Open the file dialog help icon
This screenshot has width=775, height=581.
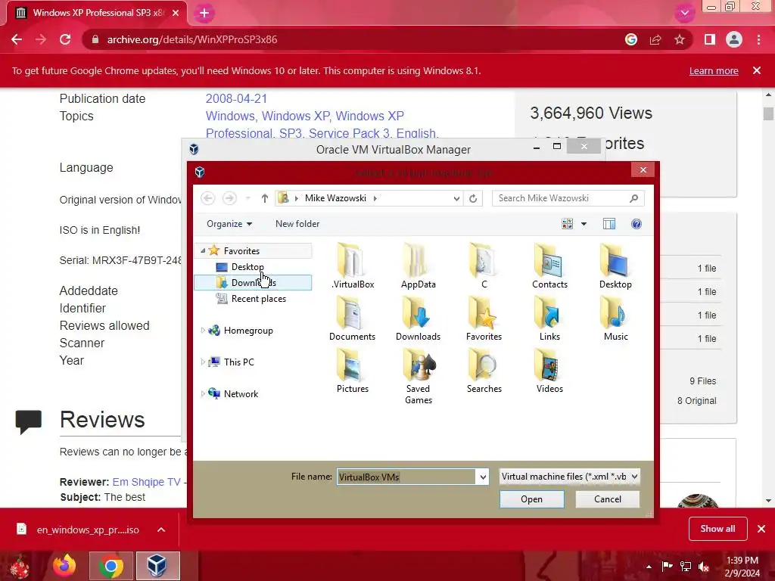[x=636, y=224]
